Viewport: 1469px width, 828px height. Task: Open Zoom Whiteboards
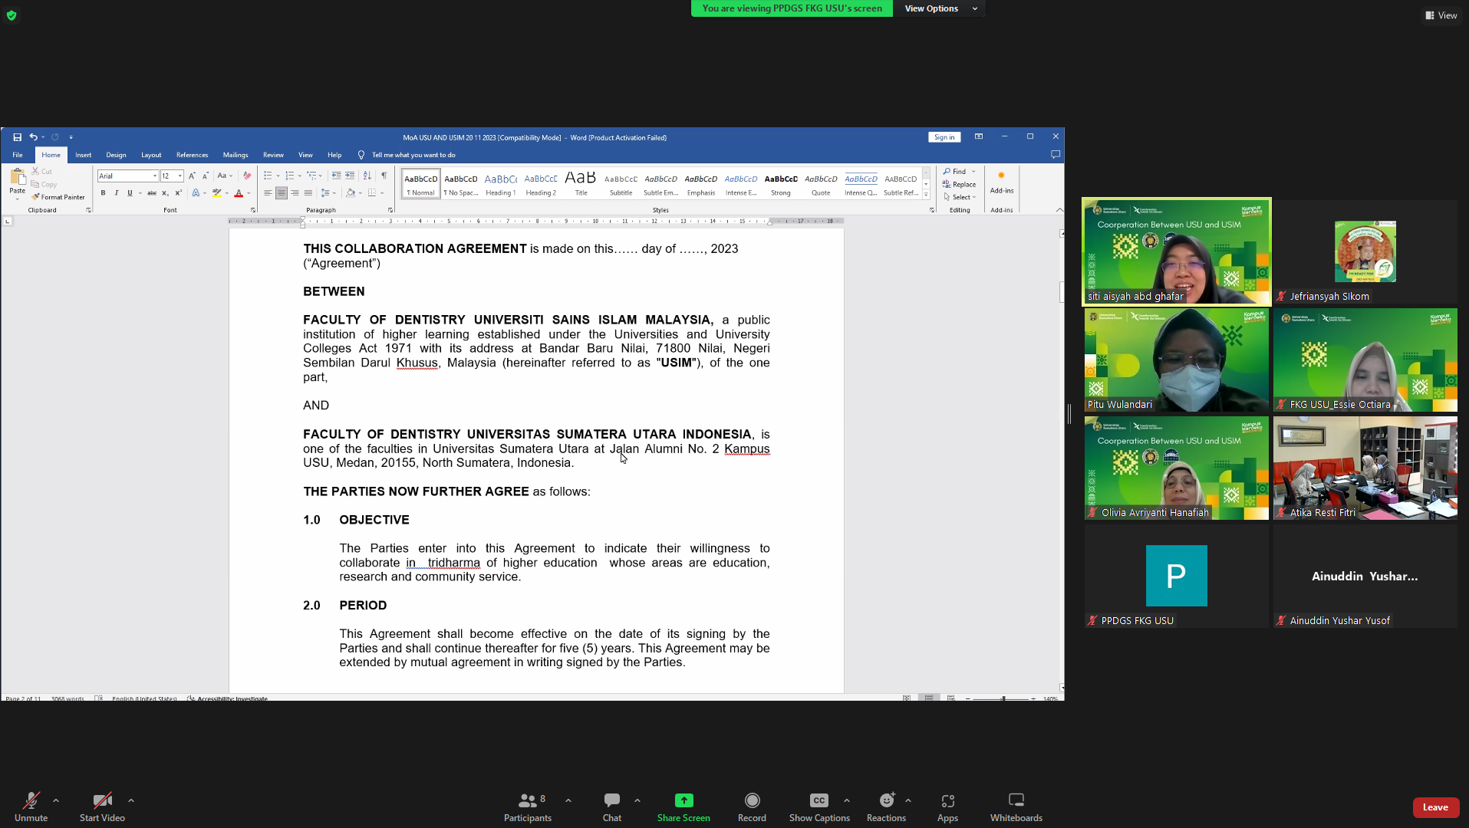[x=1016, y=807]
